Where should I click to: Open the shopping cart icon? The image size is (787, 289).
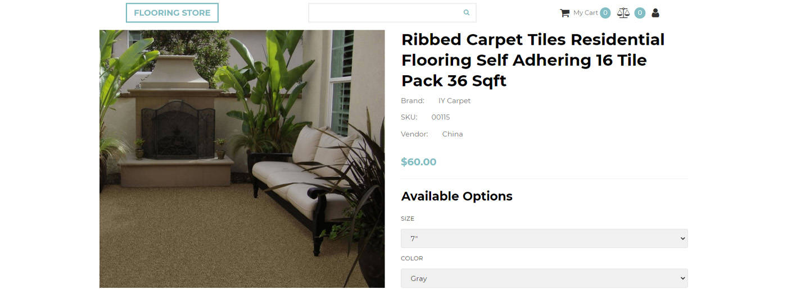point(564,13)
